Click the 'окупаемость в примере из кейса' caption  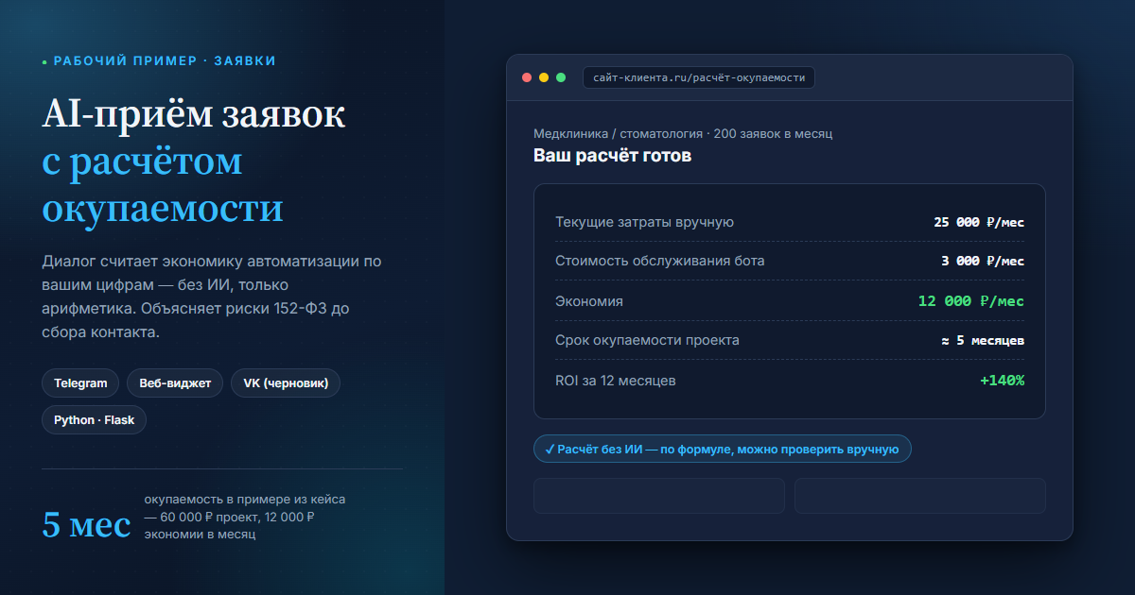pyautogui.click(x=245, y=517)
